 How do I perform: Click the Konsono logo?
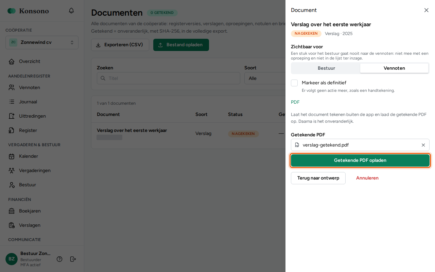click(28, 11)
